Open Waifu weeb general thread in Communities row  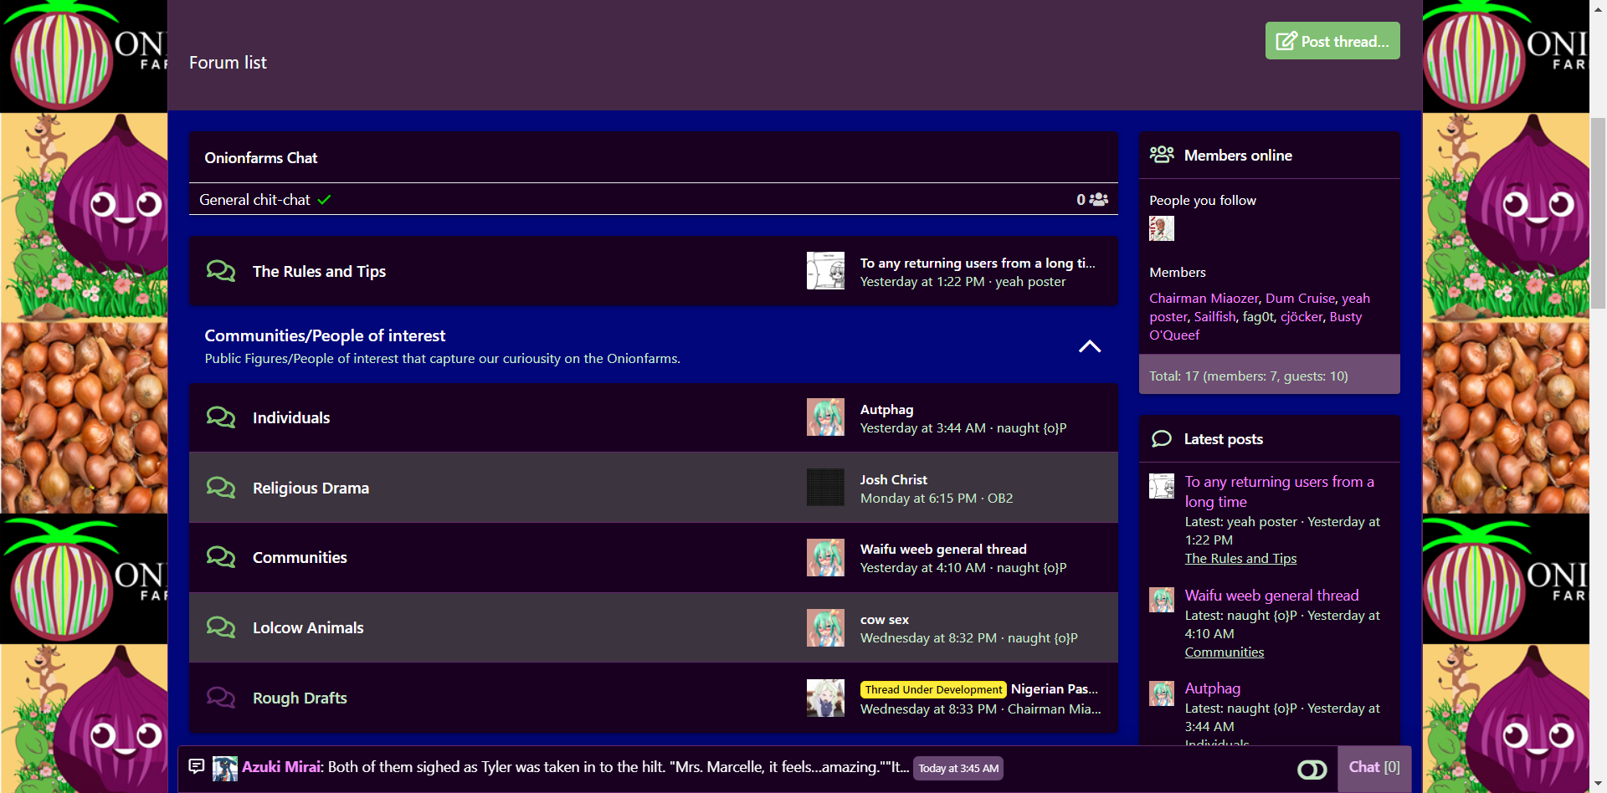pyautogui.click(x=943, y=550)
